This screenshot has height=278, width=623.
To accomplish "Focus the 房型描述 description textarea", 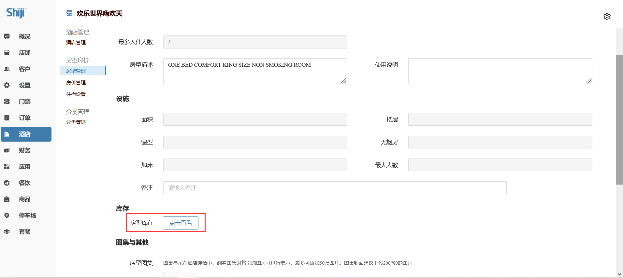I will click(x=255, y=71).
